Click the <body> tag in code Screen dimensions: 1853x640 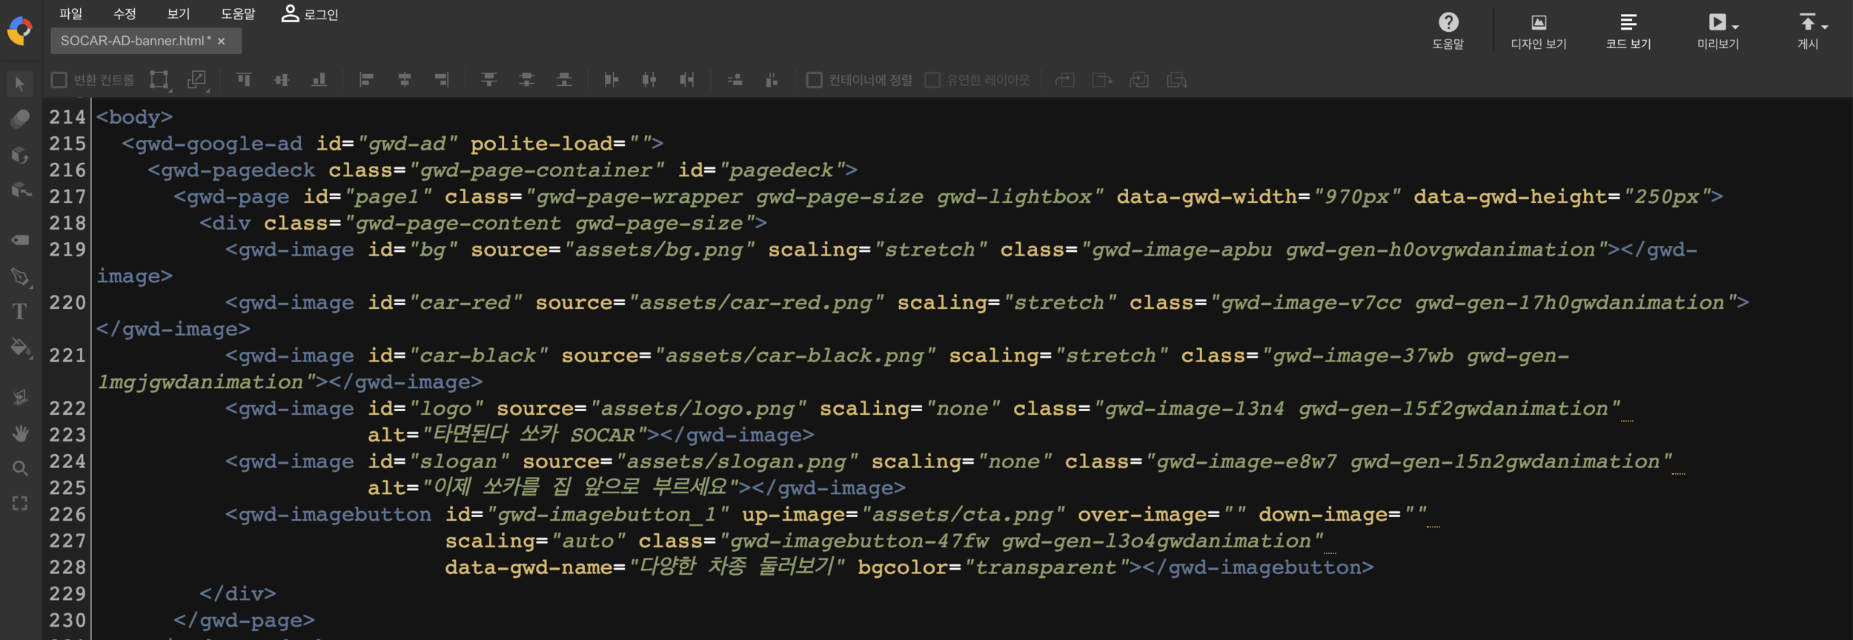click(134, 117)
